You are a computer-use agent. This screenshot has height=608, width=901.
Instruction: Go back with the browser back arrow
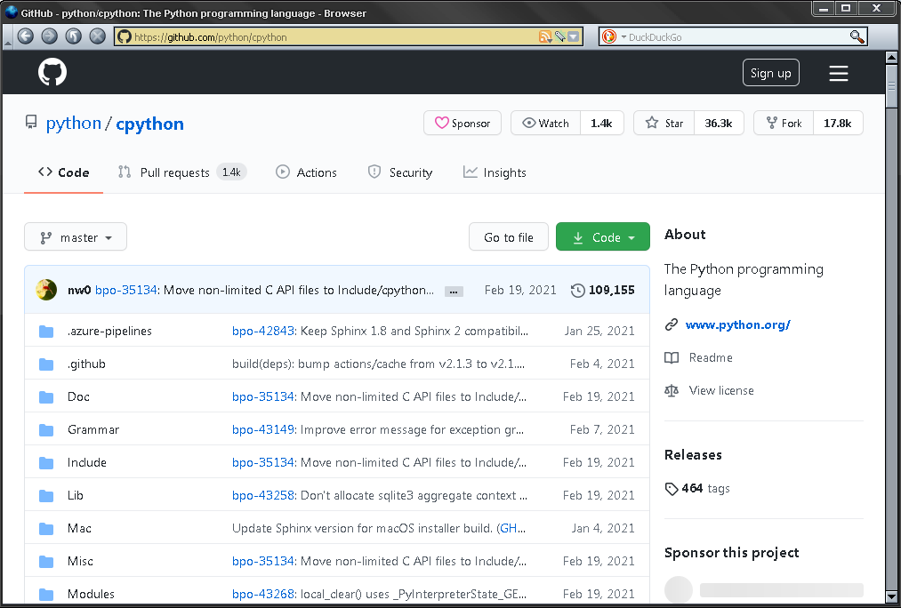(25, 36)
